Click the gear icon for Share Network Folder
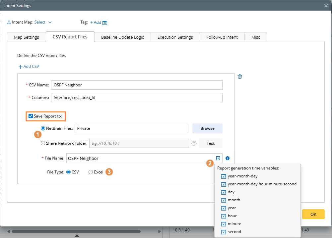Viewport: 332px width, 238px height. point(194,143)
